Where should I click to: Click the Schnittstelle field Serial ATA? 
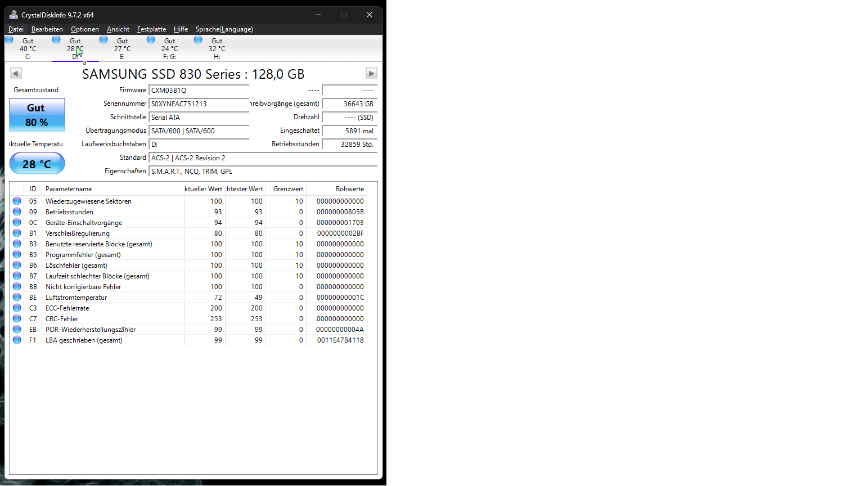(199, 117)
